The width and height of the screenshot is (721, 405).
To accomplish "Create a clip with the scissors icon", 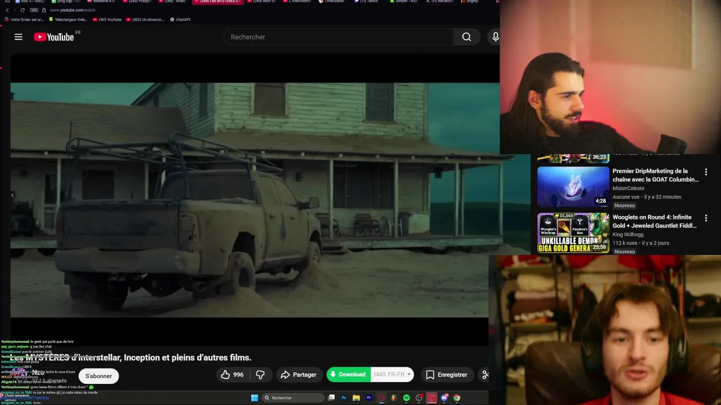I will click(x=485, y=375).
